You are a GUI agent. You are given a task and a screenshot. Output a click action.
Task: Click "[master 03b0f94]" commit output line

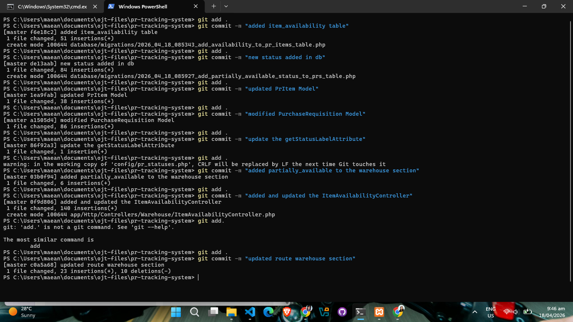tap(116, 177)
